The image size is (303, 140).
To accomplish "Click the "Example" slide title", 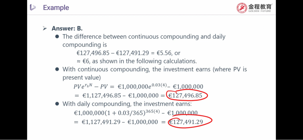I will (x=56, y=8).
